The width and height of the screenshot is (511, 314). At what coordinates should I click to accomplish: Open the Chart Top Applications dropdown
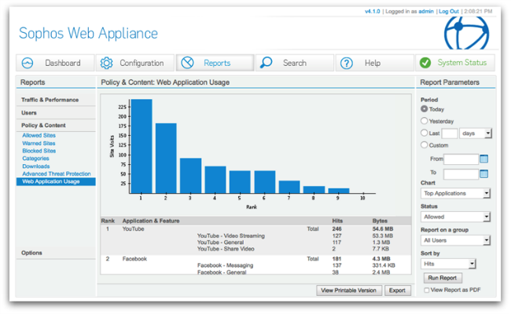[455, 193]
